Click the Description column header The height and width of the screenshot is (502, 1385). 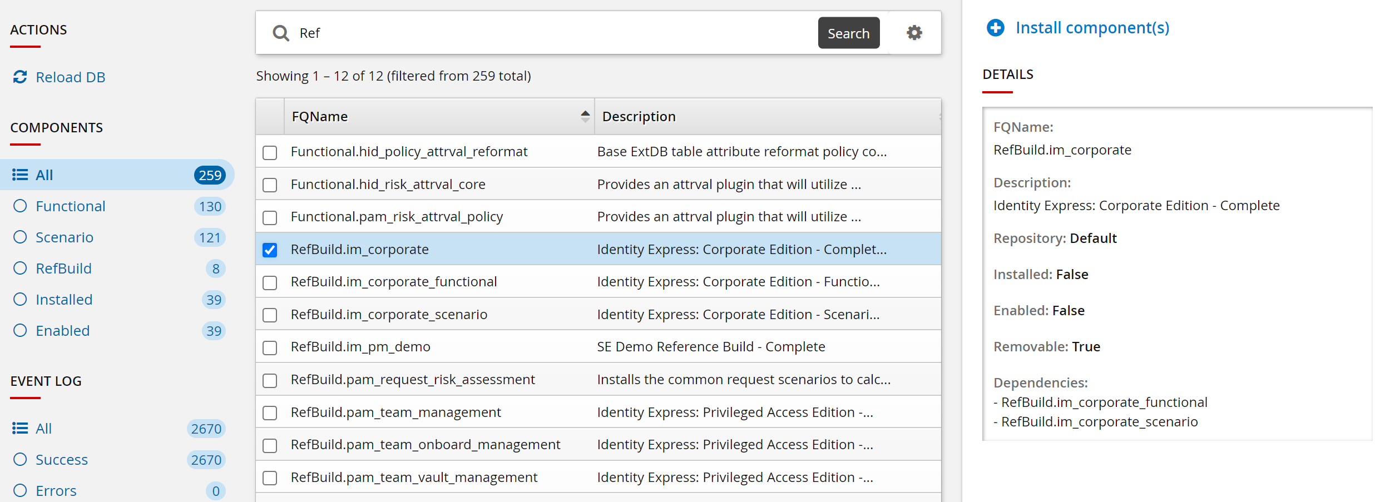coord(639,116)
